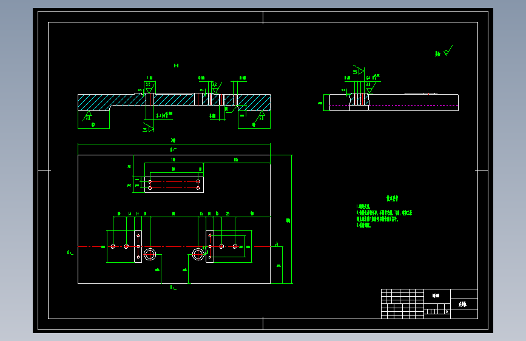Pick the overall length dimension text above plan view
The height and width of the screenshot is (341, 526).
coord(173,141)
